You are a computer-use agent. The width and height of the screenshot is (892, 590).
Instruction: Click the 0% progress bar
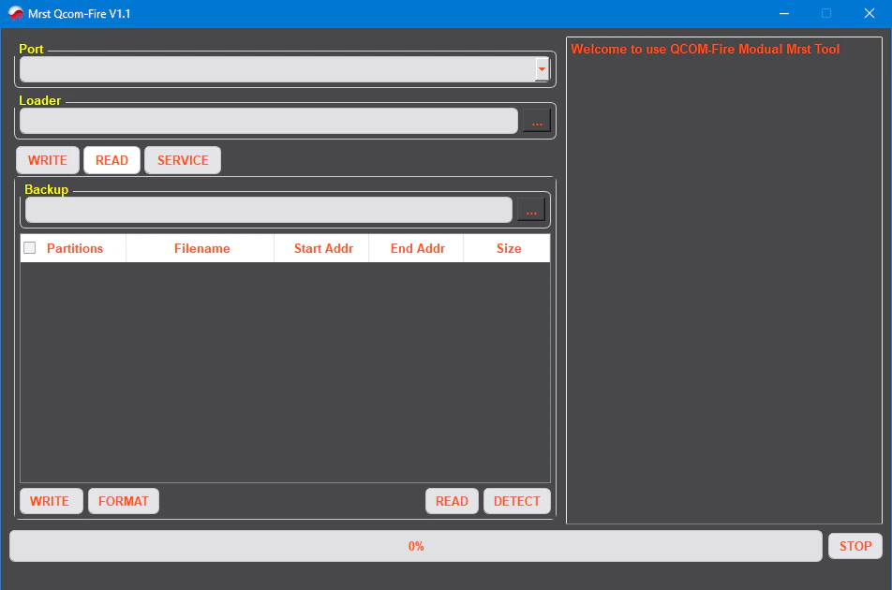click(x=416, y=546)
